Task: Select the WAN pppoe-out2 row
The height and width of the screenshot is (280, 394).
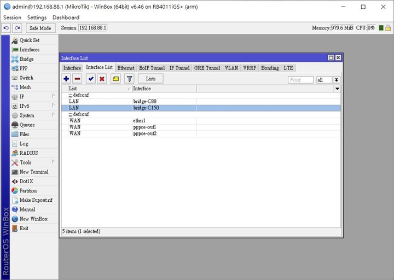Action: (201, 133)
